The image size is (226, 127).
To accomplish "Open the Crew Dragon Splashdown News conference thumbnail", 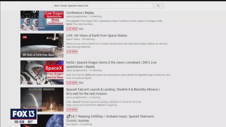I will (x=42, y=20).
